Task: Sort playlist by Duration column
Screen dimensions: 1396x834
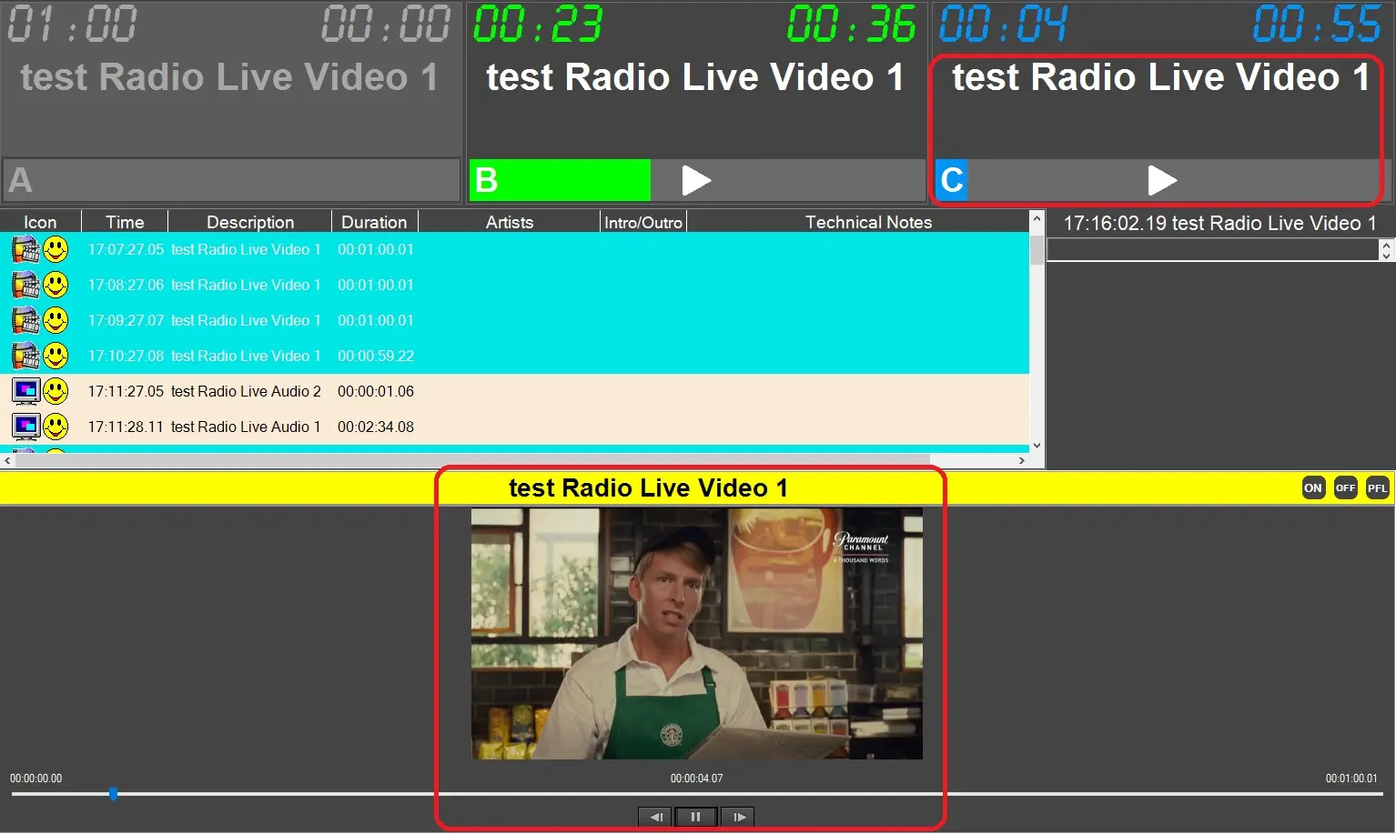Action: 373,222
